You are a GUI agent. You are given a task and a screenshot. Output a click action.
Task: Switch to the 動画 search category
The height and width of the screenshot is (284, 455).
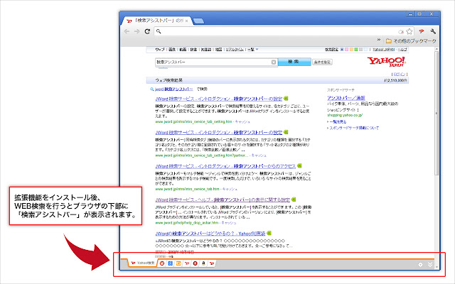pos(183,50)
